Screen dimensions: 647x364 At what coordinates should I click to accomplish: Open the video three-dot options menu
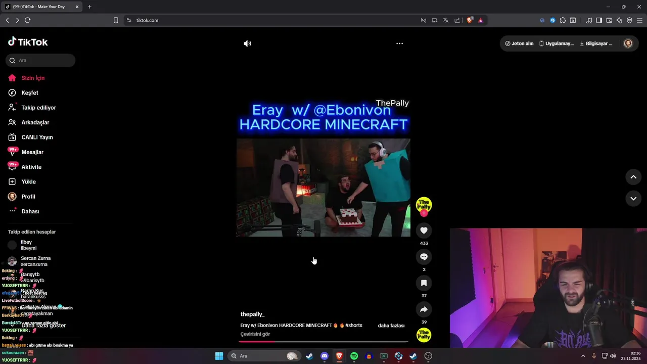[x=399, y=43]
